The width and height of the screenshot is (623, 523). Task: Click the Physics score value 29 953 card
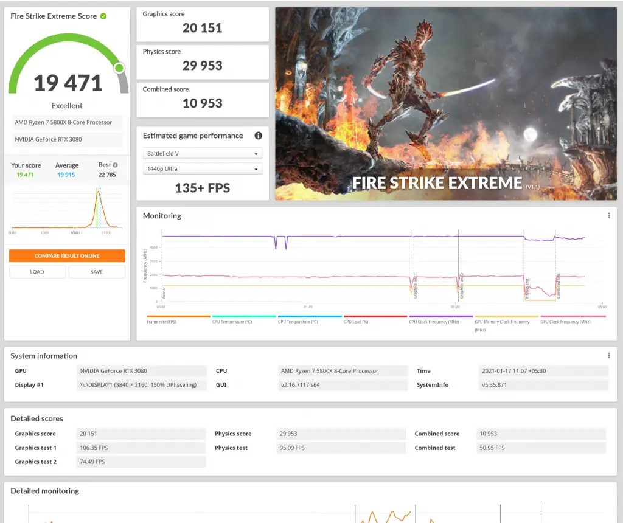click(203, 62)
